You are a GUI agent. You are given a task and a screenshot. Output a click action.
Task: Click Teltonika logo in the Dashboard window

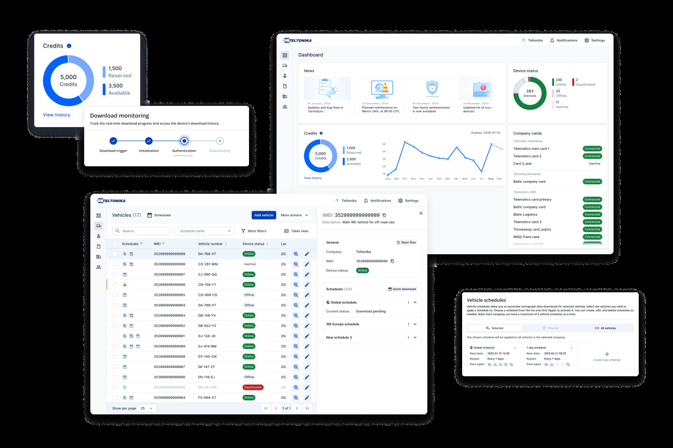coord(297,40)
